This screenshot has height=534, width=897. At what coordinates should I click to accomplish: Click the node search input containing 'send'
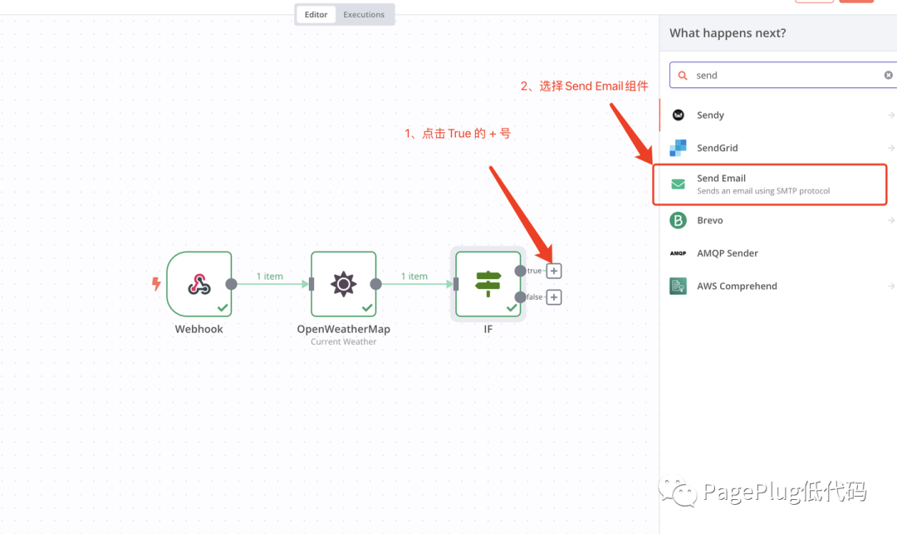[784, 75]
